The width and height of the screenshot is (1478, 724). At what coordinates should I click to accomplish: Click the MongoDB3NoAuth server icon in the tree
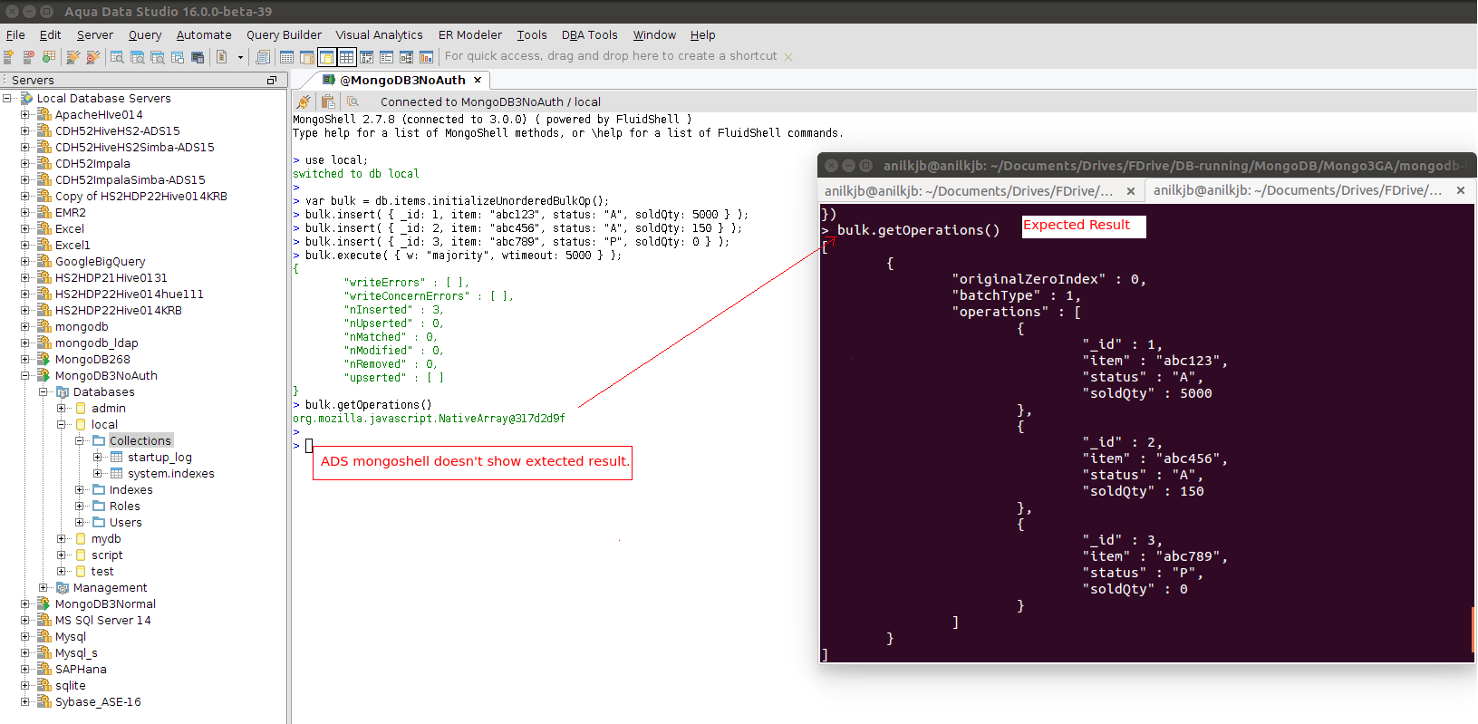click(x=43, y=376)
